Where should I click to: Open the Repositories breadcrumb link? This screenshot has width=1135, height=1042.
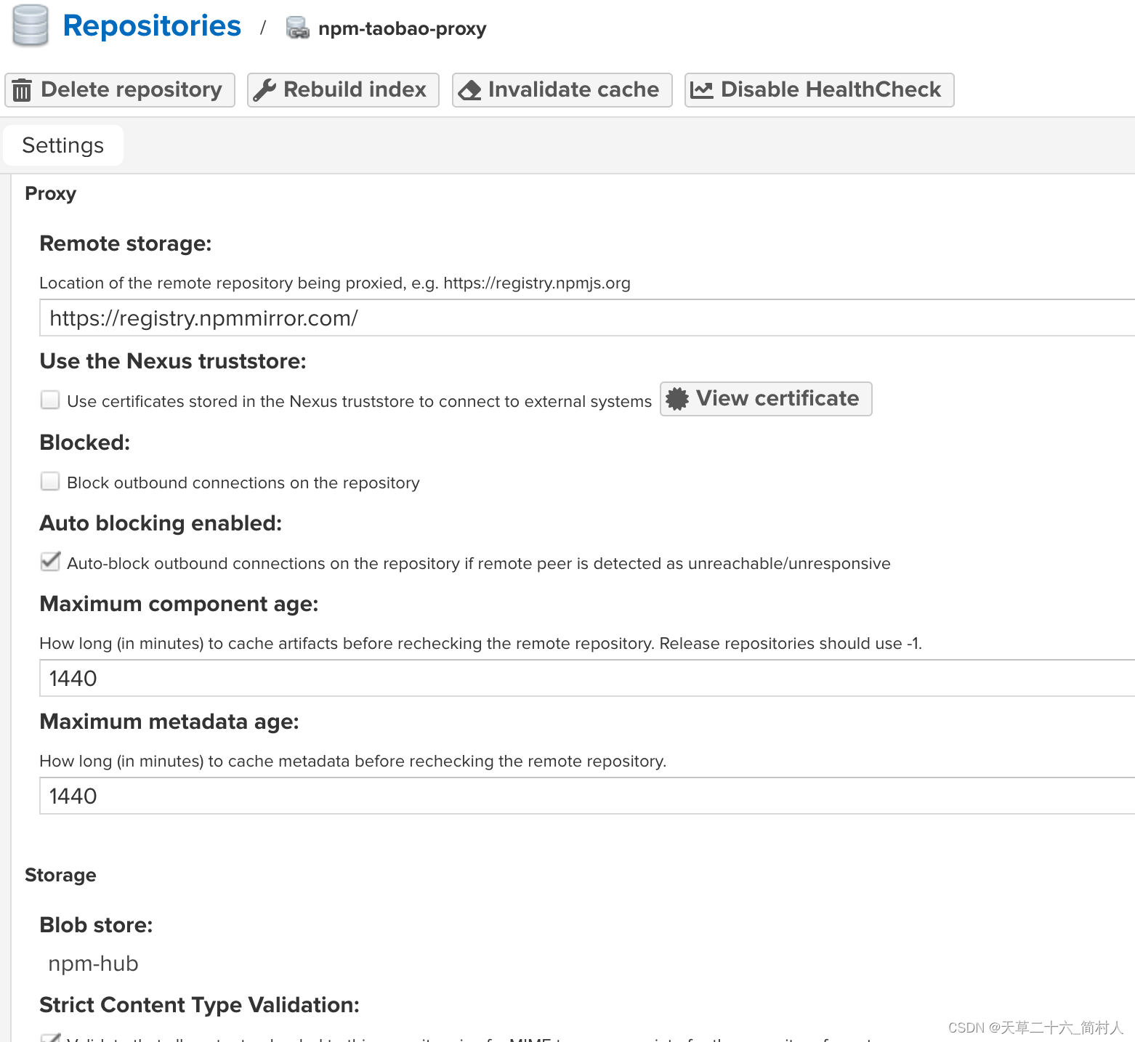point(152,26)
